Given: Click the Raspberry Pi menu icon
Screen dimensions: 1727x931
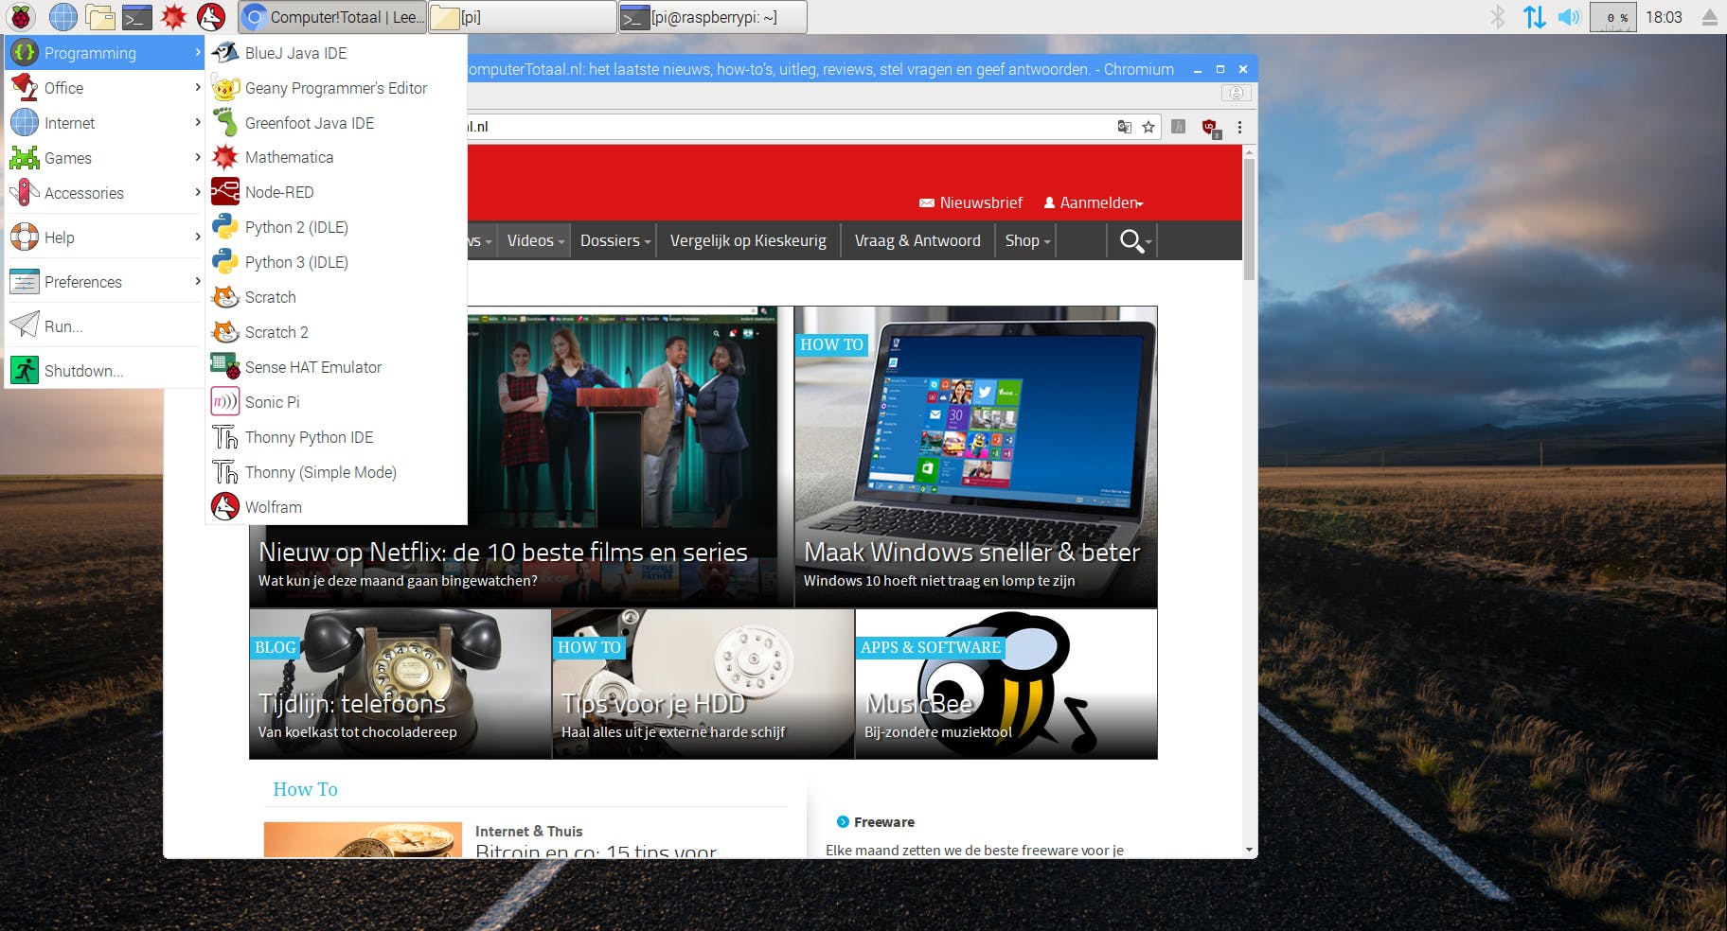Looking at the screenshot, I should pyautogui.click(x=21, y=16).
